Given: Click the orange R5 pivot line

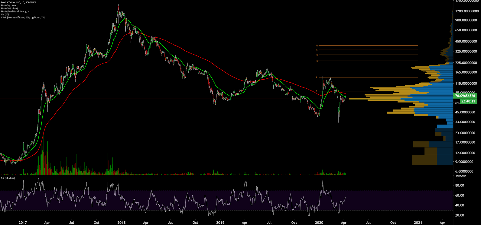Looking at the screenshot, I should point(368,46).
